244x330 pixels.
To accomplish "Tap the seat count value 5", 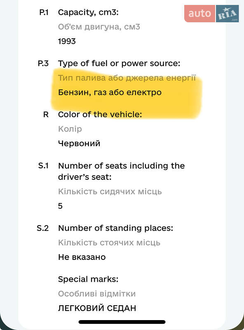I will (x=60, y=206).
